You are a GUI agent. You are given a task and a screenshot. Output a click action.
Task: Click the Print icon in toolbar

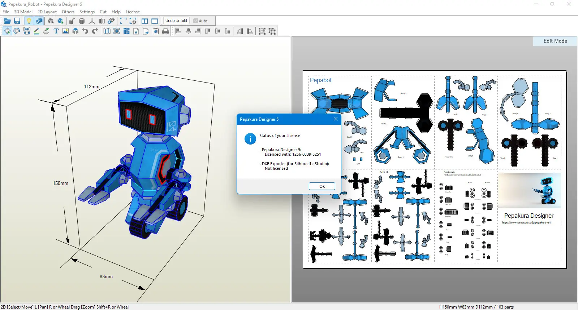165,31
